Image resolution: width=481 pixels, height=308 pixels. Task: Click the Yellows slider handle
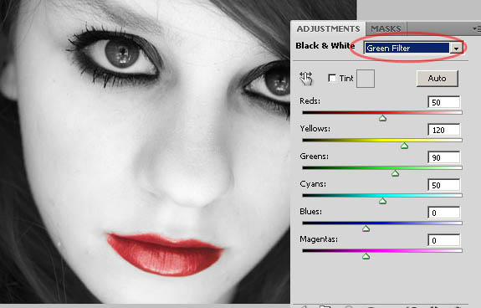point(404,146)
